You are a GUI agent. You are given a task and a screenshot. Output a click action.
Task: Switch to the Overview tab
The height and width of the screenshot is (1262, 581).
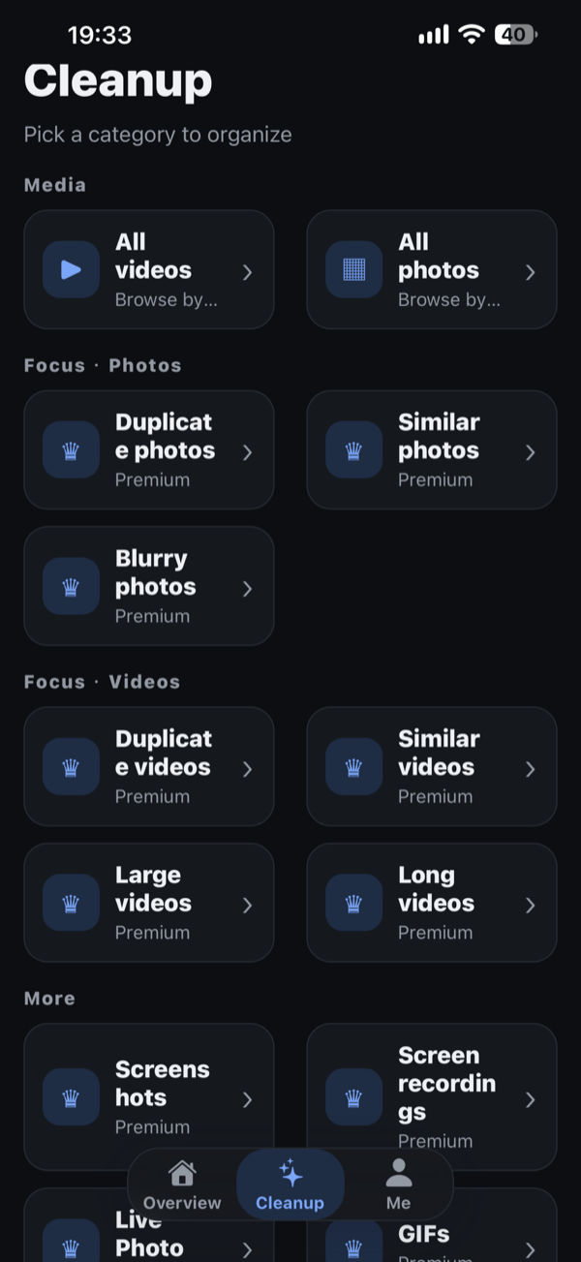click(x=182, y=1185)
